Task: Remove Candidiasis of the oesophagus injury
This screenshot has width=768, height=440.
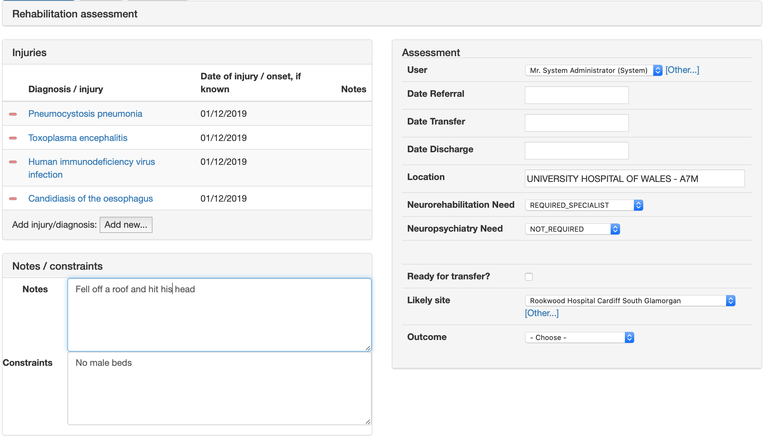Action: coord(13,199)
